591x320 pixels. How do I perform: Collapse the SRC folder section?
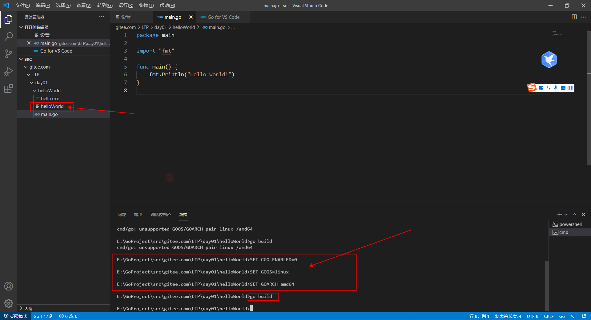pyautogui.click(x=64, y=59)
